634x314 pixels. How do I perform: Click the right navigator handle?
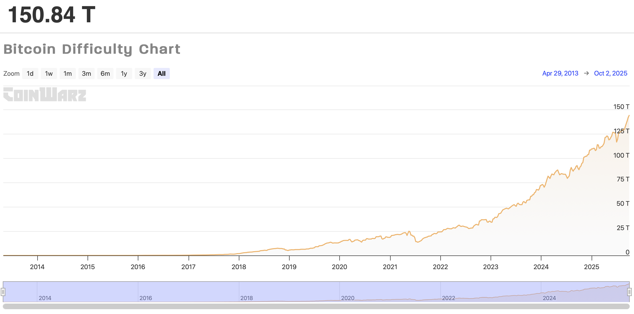pos(630,291)
